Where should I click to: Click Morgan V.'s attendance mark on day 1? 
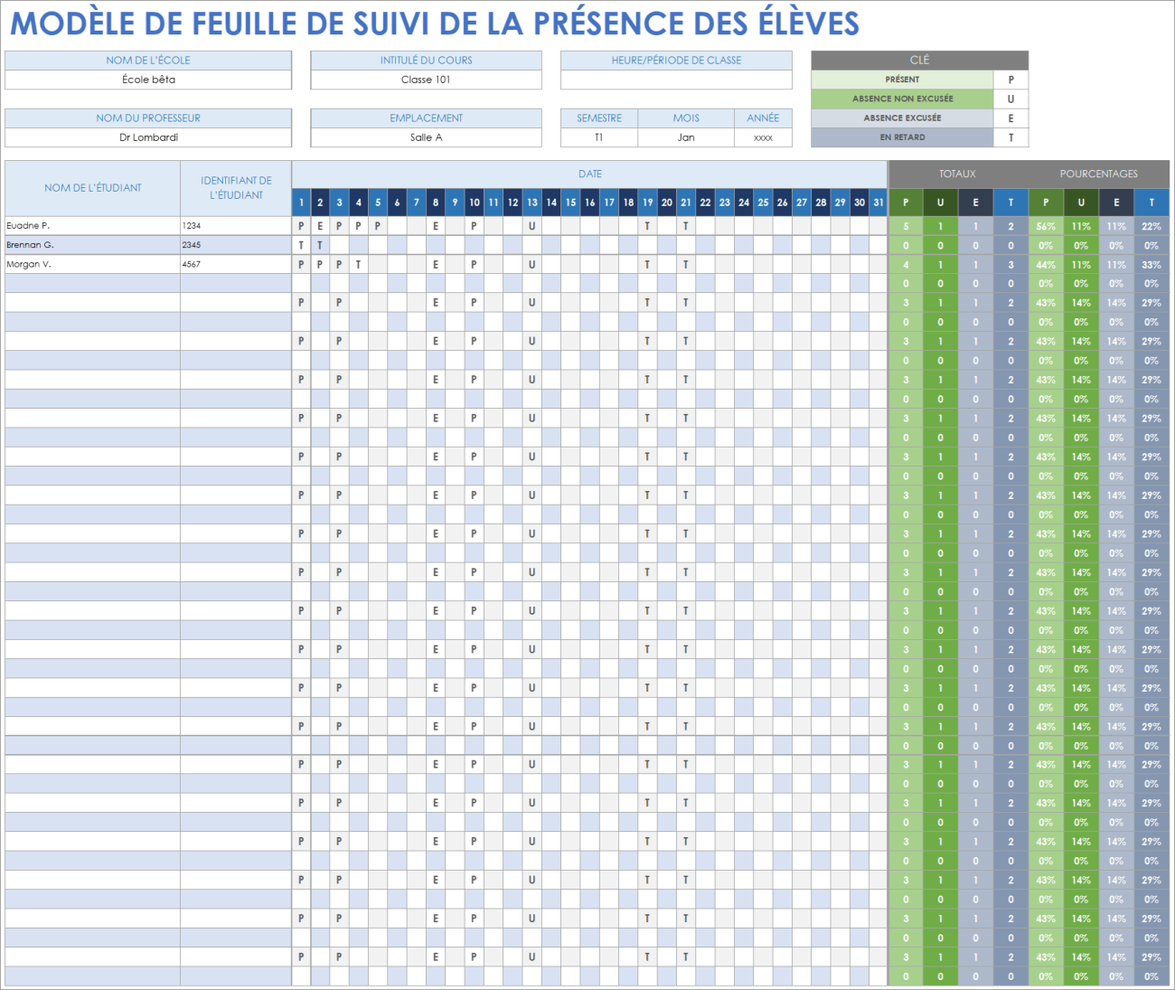300,264
